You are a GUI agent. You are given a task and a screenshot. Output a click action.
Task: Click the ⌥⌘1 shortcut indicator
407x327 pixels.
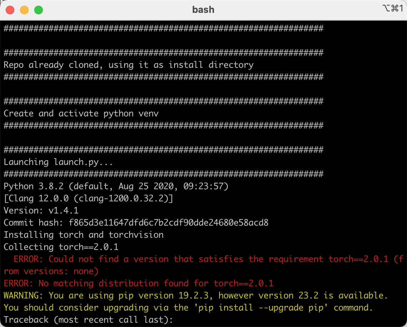(393, 8)
